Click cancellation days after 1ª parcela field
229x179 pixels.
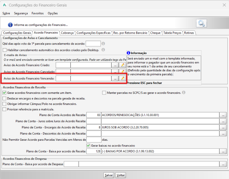[93, 44]
